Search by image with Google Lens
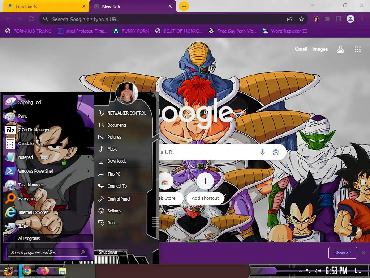Screen dimensions: 370x278 coord(276,152)
